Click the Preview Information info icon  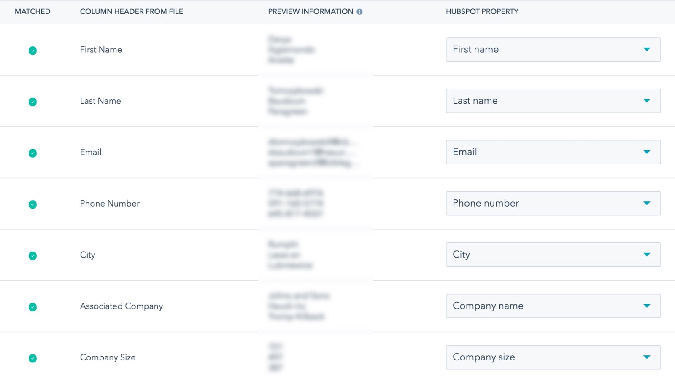coord(359,12)
